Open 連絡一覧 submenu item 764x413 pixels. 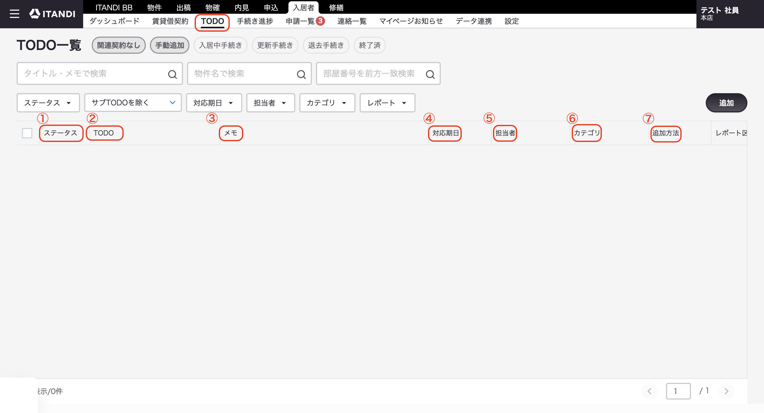point(352,21)
